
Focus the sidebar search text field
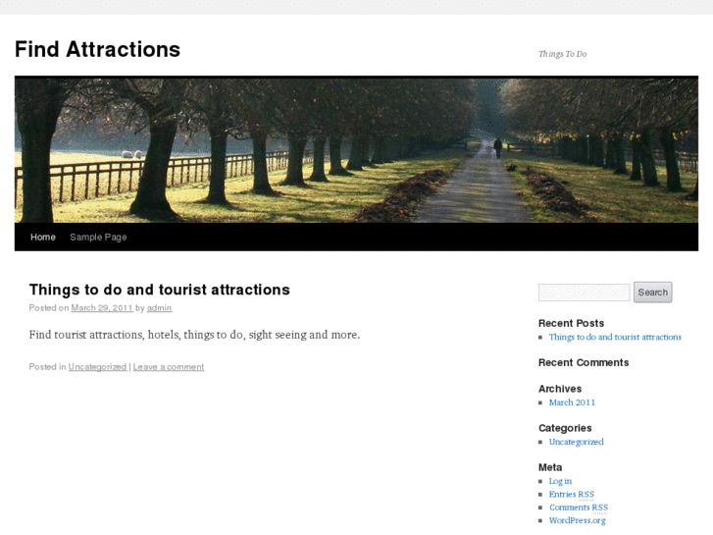tap(584, 293)
